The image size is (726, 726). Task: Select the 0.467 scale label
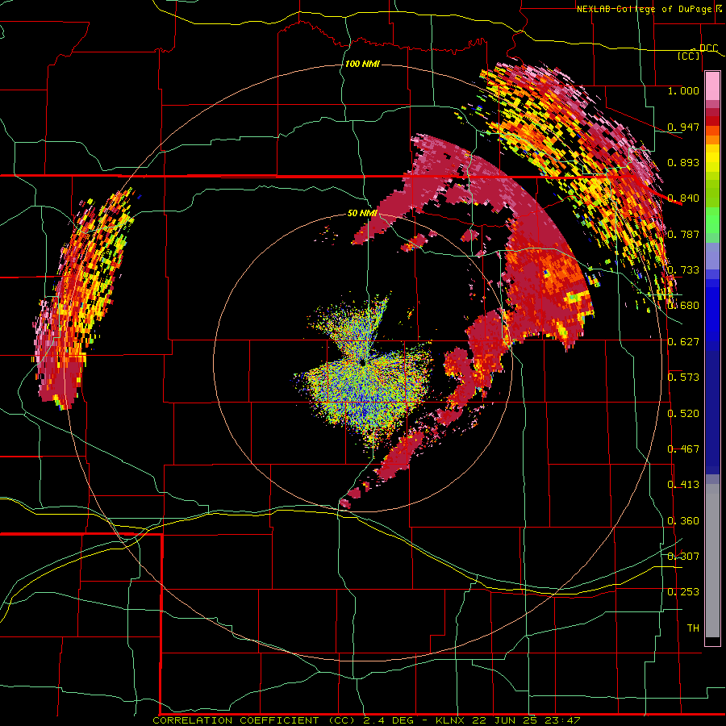[x=683, y=449]
